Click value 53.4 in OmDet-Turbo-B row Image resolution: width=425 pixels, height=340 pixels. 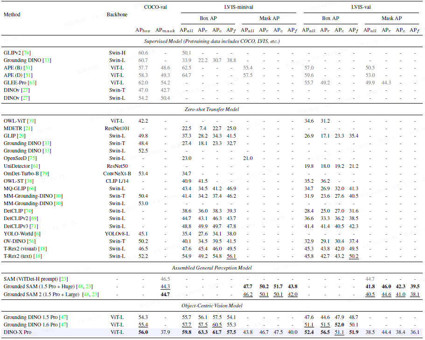[143, 173]
